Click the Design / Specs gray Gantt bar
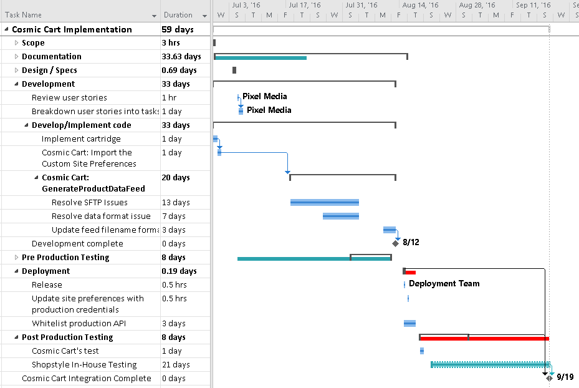Image resolution: width=579 pixels, height=388 pixels. [x=234, y=70]
